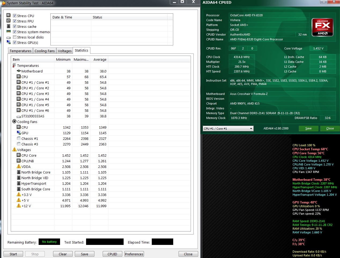Click the Item column header
The image size is (340, 258).
click(x=33, y=59)
